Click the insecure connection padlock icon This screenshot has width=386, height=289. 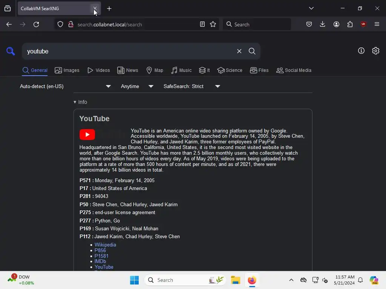coord(71,24)
